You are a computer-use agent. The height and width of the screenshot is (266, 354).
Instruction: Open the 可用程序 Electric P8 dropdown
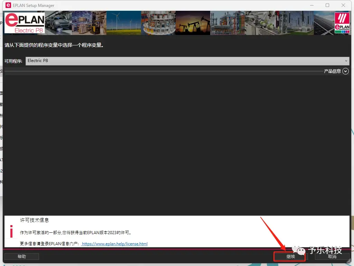187,61
